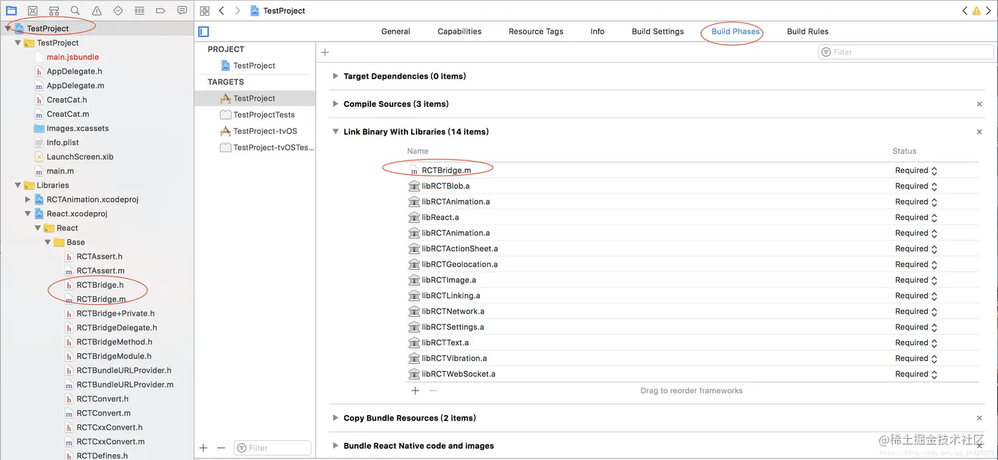This screenshot has width=998, height=460.
Task: Delete the Compile Sources phase with x
Action: point(980,104)
